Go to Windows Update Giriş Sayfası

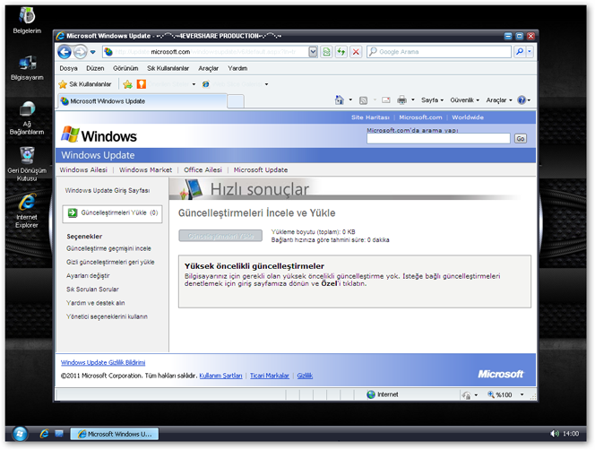click(x=108, y=191)
